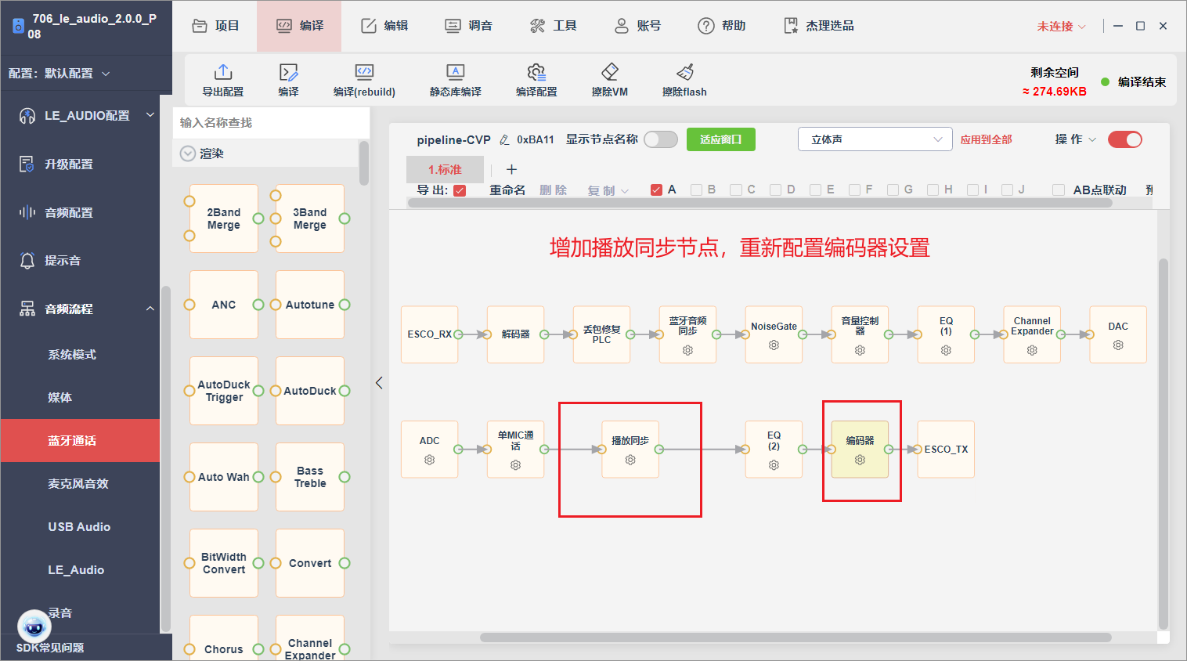Check the B checkbox
This screenshot has width=1187, height=661.
coord(696,190)
